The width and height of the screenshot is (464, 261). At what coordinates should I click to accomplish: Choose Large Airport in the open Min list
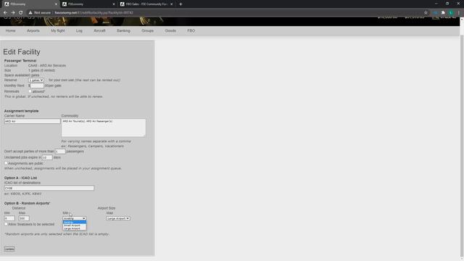click(x=74, y=228)
